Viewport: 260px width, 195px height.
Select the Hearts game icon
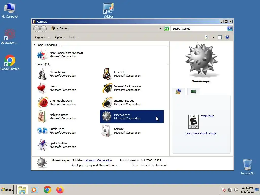click(42, 88)
